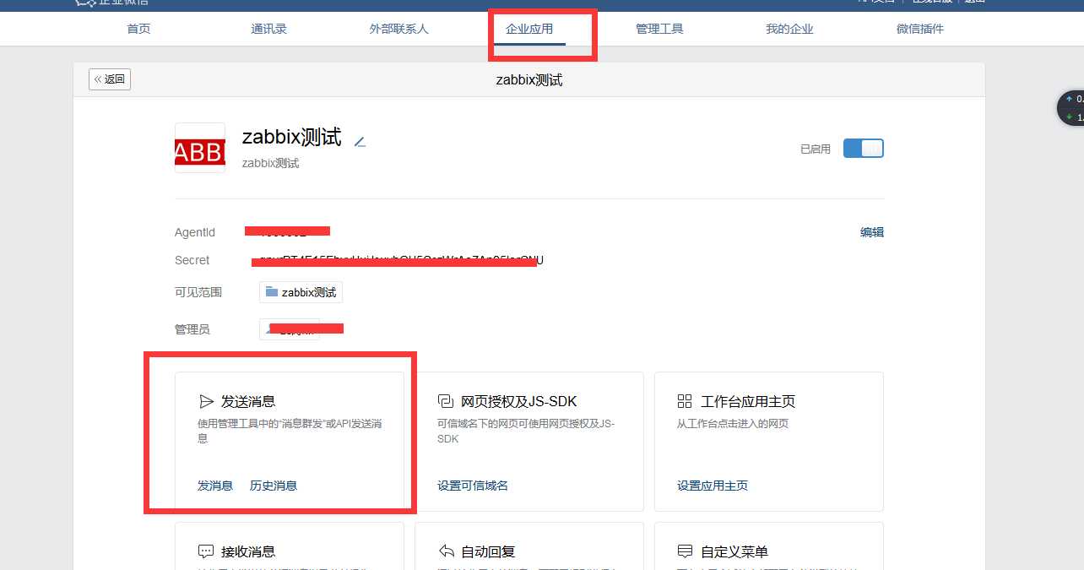The height and width of the screenshot is (570, 1084).
Task: Go back using the 返回 button
Action: [110, 79]
